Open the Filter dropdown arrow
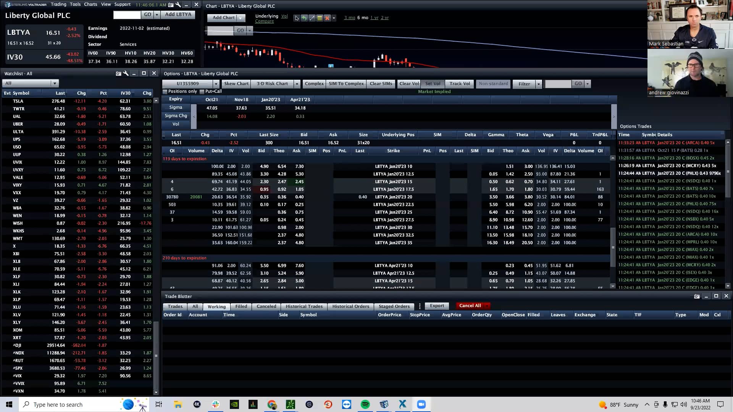The height and width of the screenshot is (412, 733). point(538,84)
